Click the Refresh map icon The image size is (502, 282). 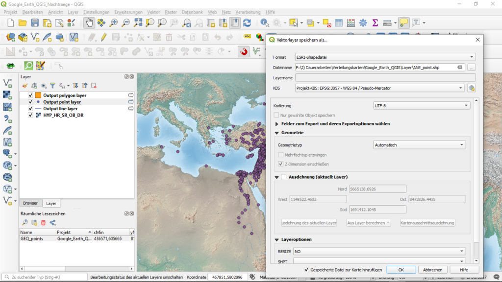tap(247, 23)
